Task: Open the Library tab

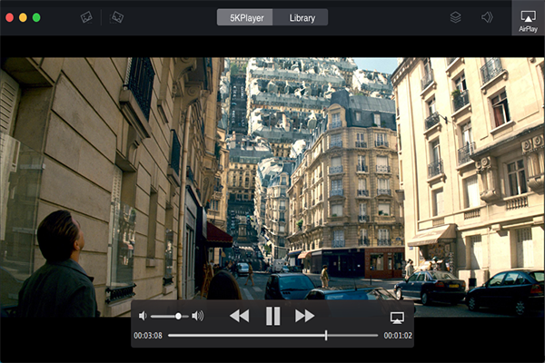Action: tap(301, 17)
